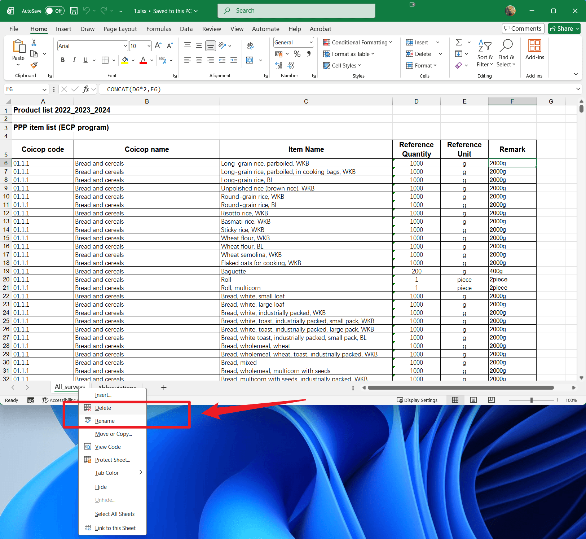The width and height of the screenshot is (586, 539).
Task: Apply Bold formatting from the ribbon
Action: tap(63, 60)
